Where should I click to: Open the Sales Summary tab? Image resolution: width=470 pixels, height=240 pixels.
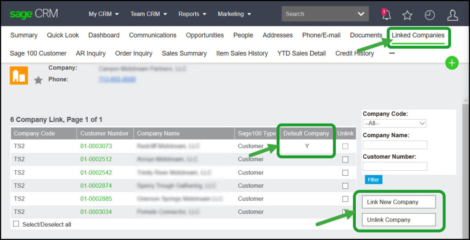click(x=184, y=53)
